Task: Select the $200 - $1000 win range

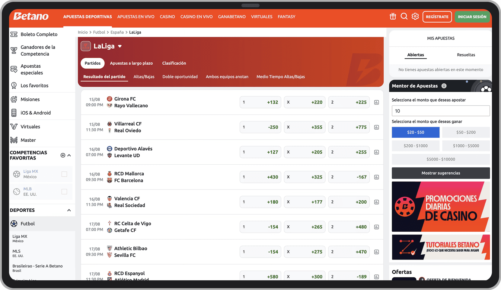Action: 416,146
